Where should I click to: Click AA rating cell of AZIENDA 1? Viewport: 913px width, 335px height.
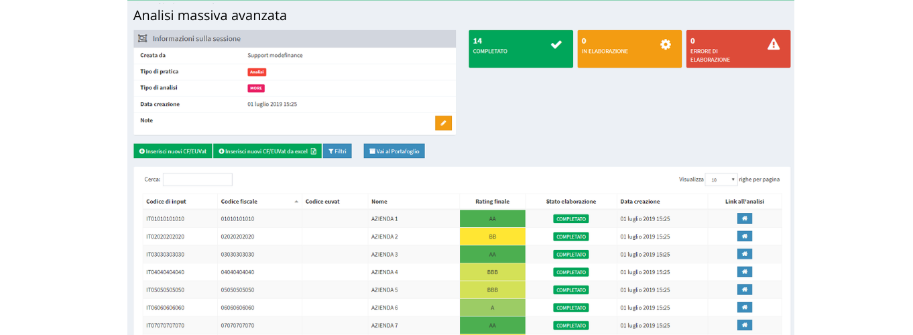[x=493, y=218]
